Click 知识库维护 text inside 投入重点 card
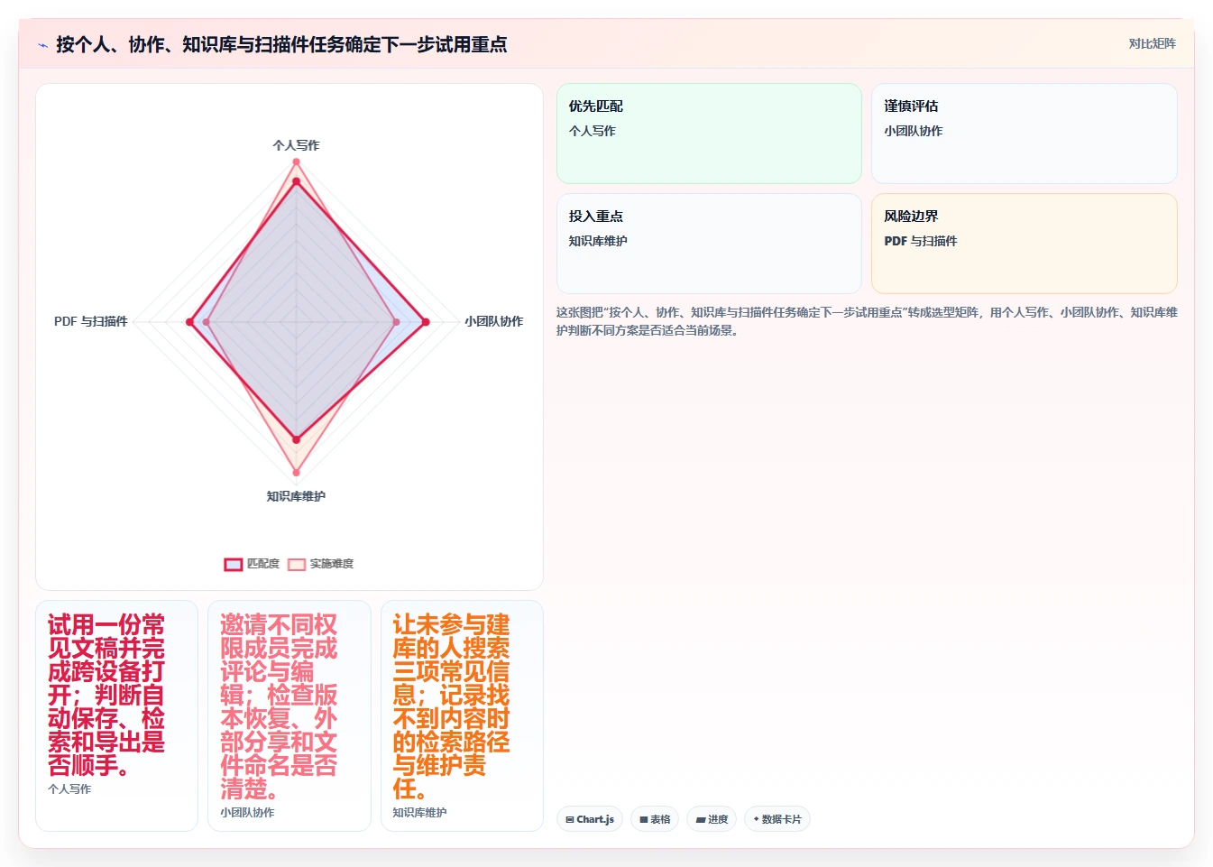1213x867 pixels. pos(598,241)
